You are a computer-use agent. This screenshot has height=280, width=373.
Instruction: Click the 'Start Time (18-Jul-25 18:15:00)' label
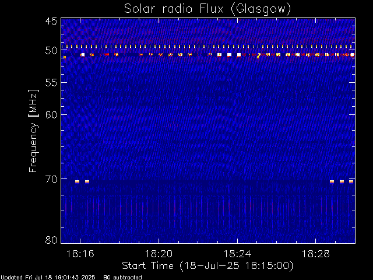coord(207,266)
